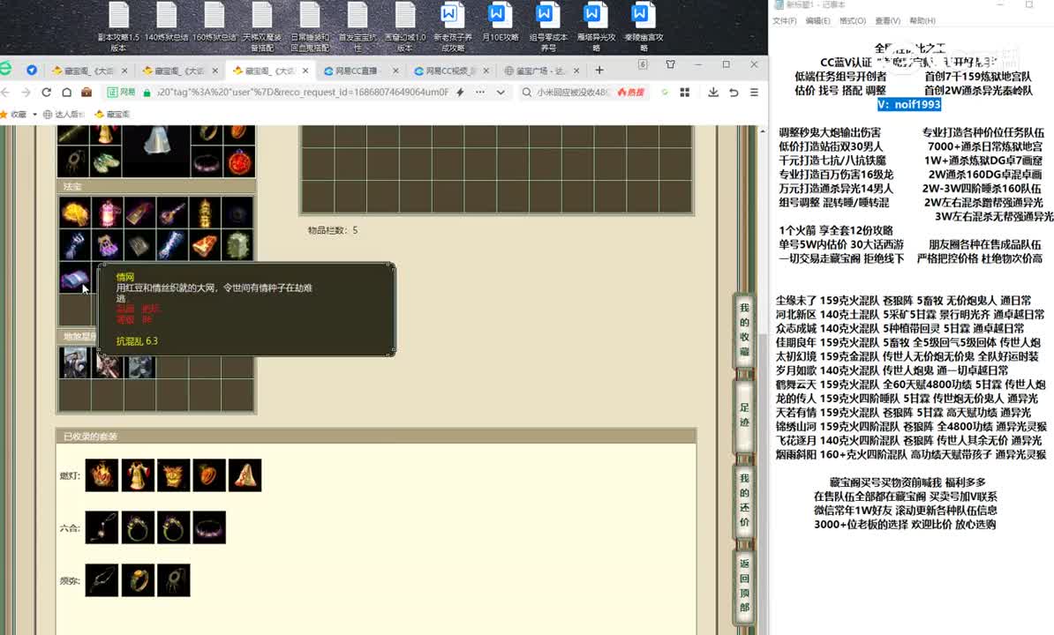Click the browser page vertical scrollbar
This screenshot has width=1054, height=635.
coord(763,380)
